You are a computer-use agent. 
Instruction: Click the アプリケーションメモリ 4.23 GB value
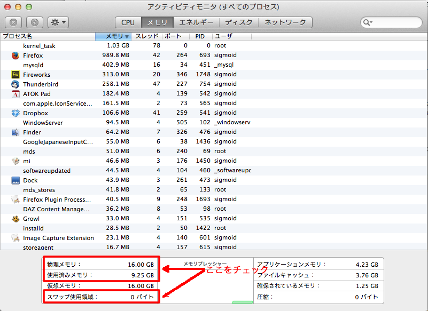point(367,265)
